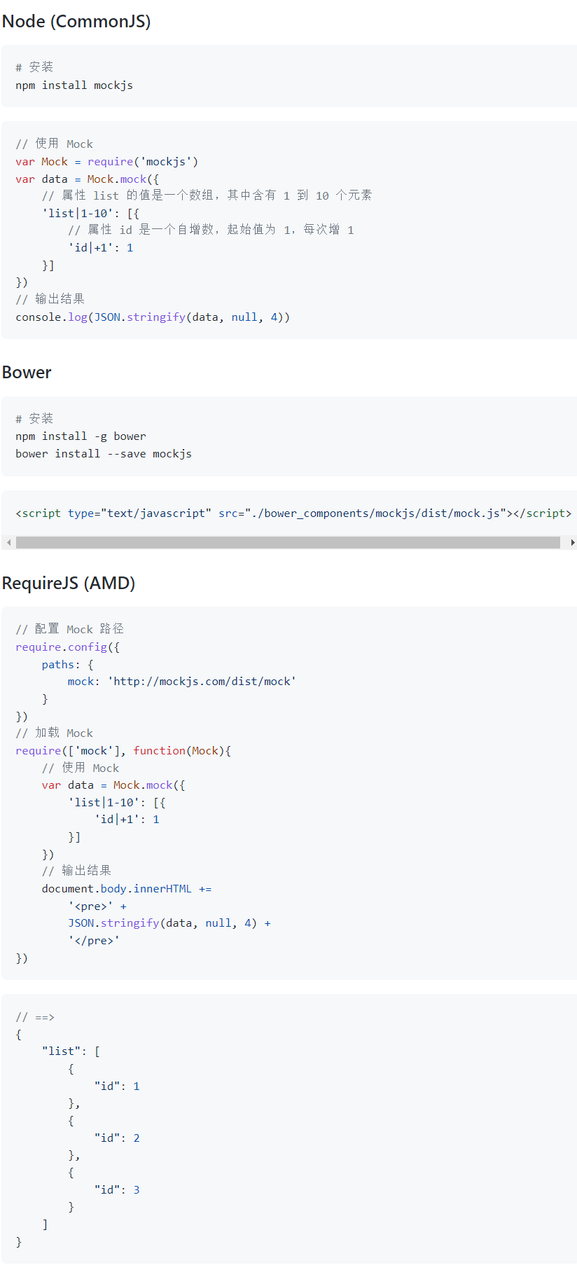577x1277 pixels.
Task: Click the mock URL 'http://mockjs.com/dist/mock' line
Action: pyautogui.click(x=182, y=682)
